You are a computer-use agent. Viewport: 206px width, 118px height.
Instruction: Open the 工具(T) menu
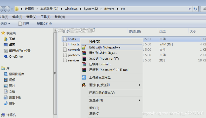tap(46, 17)
